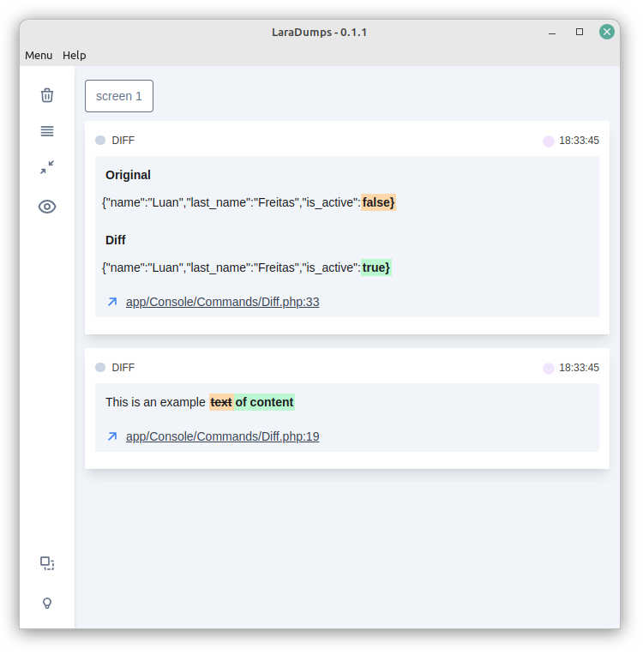Click the first card's 18:33:45 timestamp
Screen dimensions: 643x655
[x=579, y=141]
